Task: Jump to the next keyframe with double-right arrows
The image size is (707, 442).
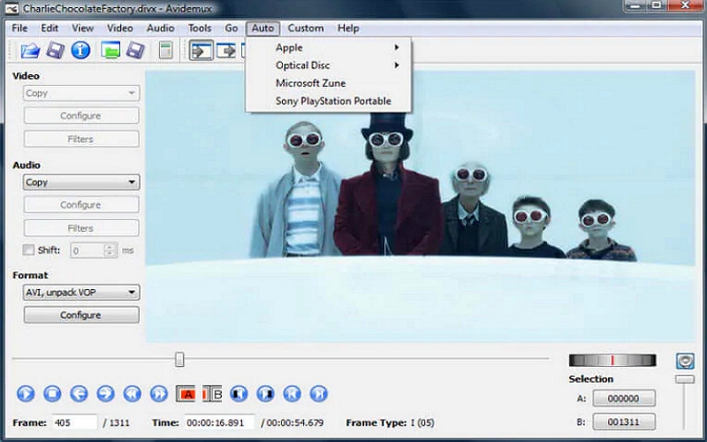Action: click(159, 393)
